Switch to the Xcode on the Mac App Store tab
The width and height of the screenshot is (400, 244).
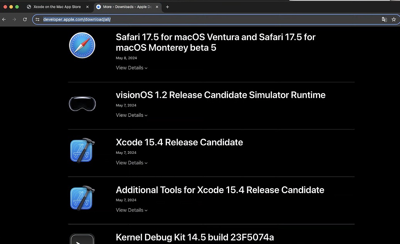[x=57, y=7]
